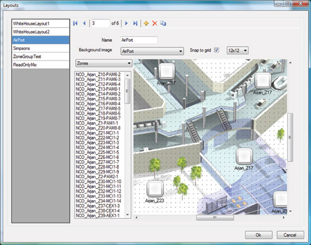Select Simpsons in the layouts list
This screenshot has height=245, width=311.
point(40,48)
